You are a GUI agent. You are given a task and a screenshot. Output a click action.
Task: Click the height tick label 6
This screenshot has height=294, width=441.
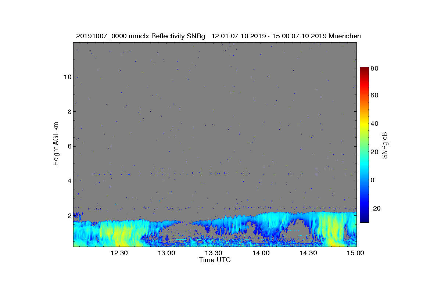click(69, 146)
